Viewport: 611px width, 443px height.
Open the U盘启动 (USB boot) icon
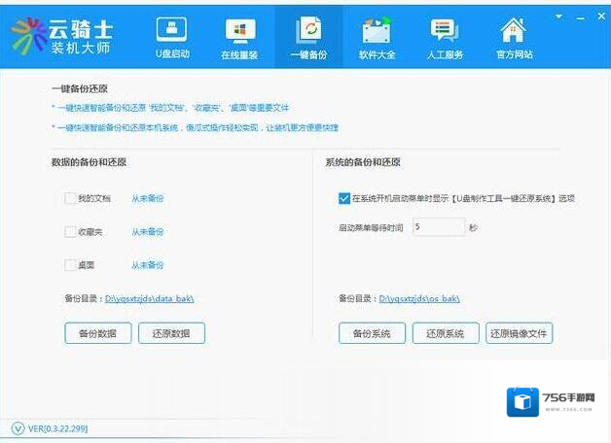pos(172,31)
